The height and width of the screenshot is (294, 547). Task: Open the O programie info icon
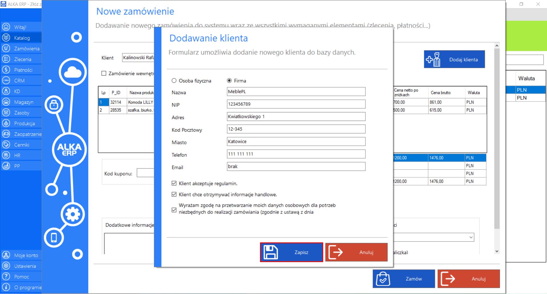click(x=6, y=287)
